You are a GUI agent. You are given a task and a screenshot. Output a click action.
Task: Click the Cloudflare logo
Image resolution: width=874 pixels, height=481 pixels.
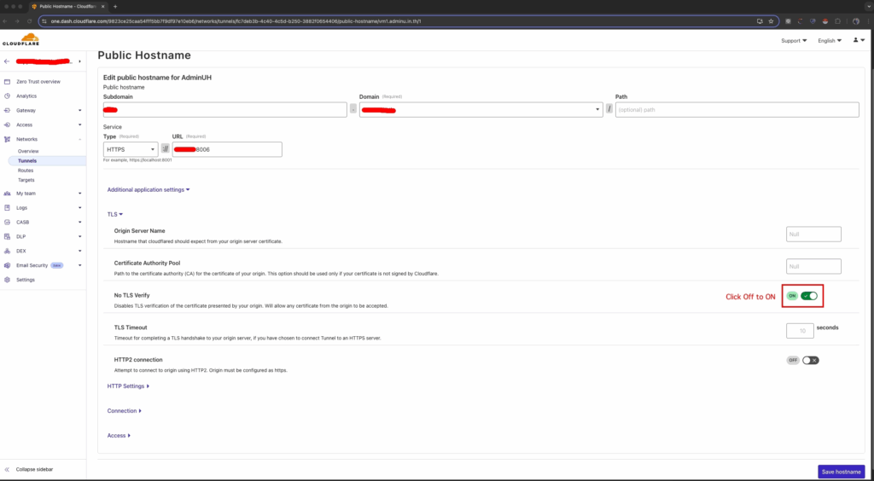(x=20, y=40)
